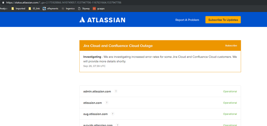Open the Ingenico bookmark
The width and height of the screenshot is (267, 126).
coord(68,9)
